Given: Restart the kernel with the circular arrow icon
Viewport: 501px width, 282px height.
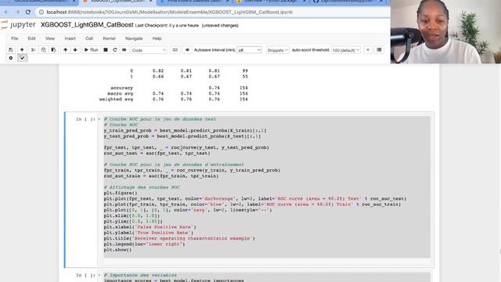Looking at the screenshot, I should 115,50.
